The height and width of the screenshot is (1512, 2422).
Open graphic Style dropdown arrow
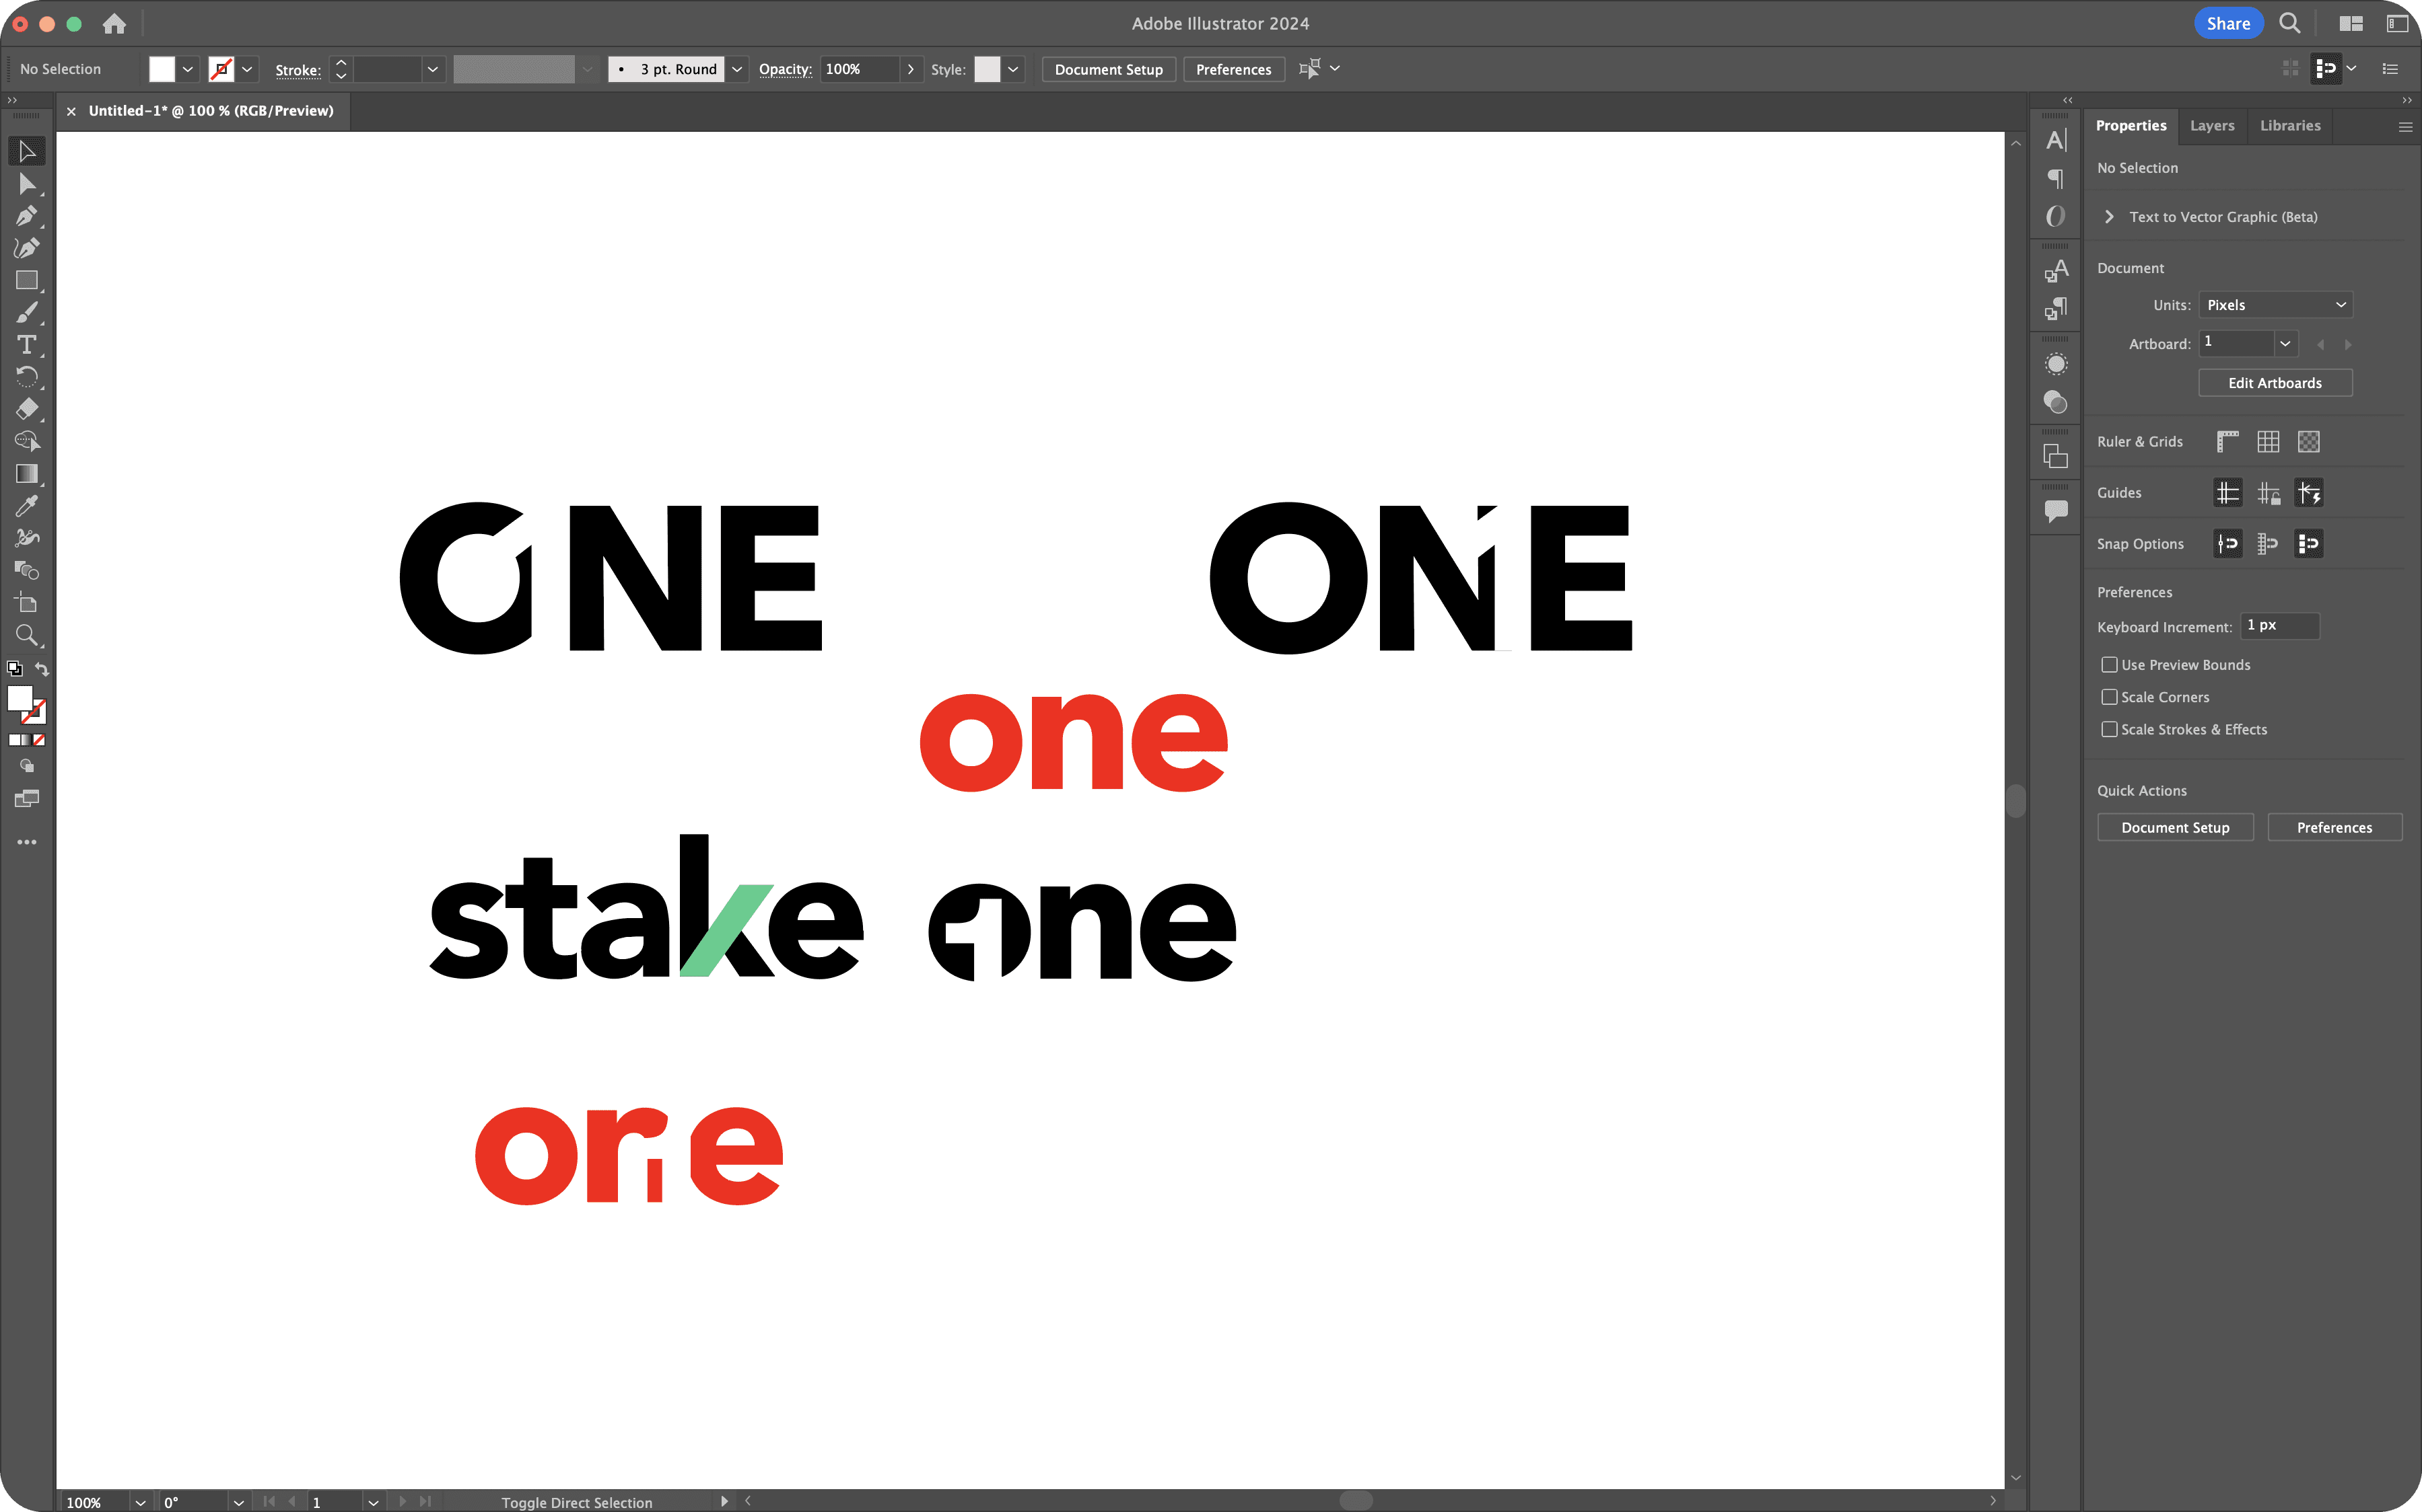[x=1013, y=69]
